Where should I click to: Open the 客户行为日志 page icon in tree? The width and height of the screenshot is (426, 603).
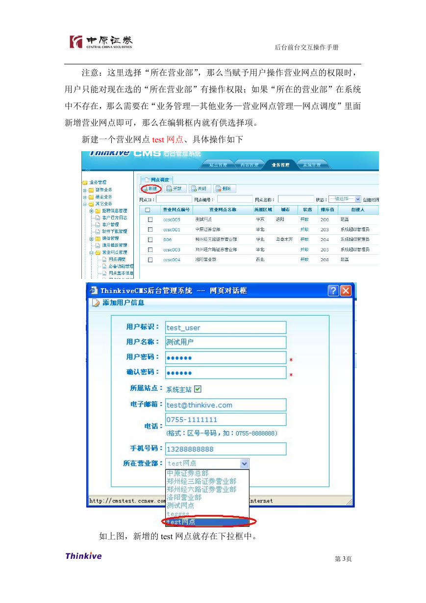[x=98, y=218]
